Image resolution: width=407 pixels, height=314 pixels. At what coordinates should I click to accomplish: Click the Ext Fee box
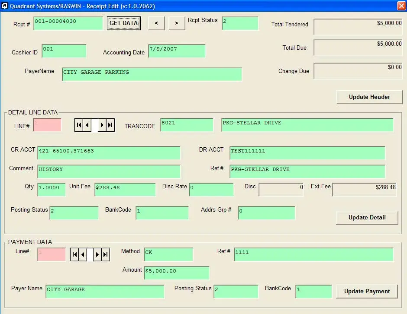tap(364, 190)
